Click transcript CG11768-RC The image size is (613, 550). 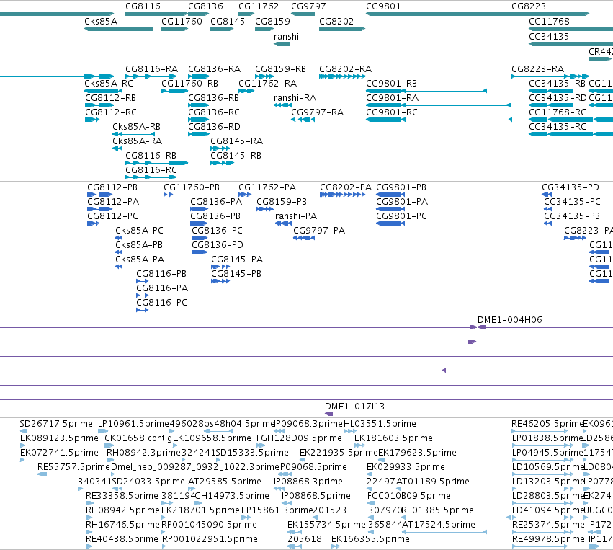tap(558, 112)
